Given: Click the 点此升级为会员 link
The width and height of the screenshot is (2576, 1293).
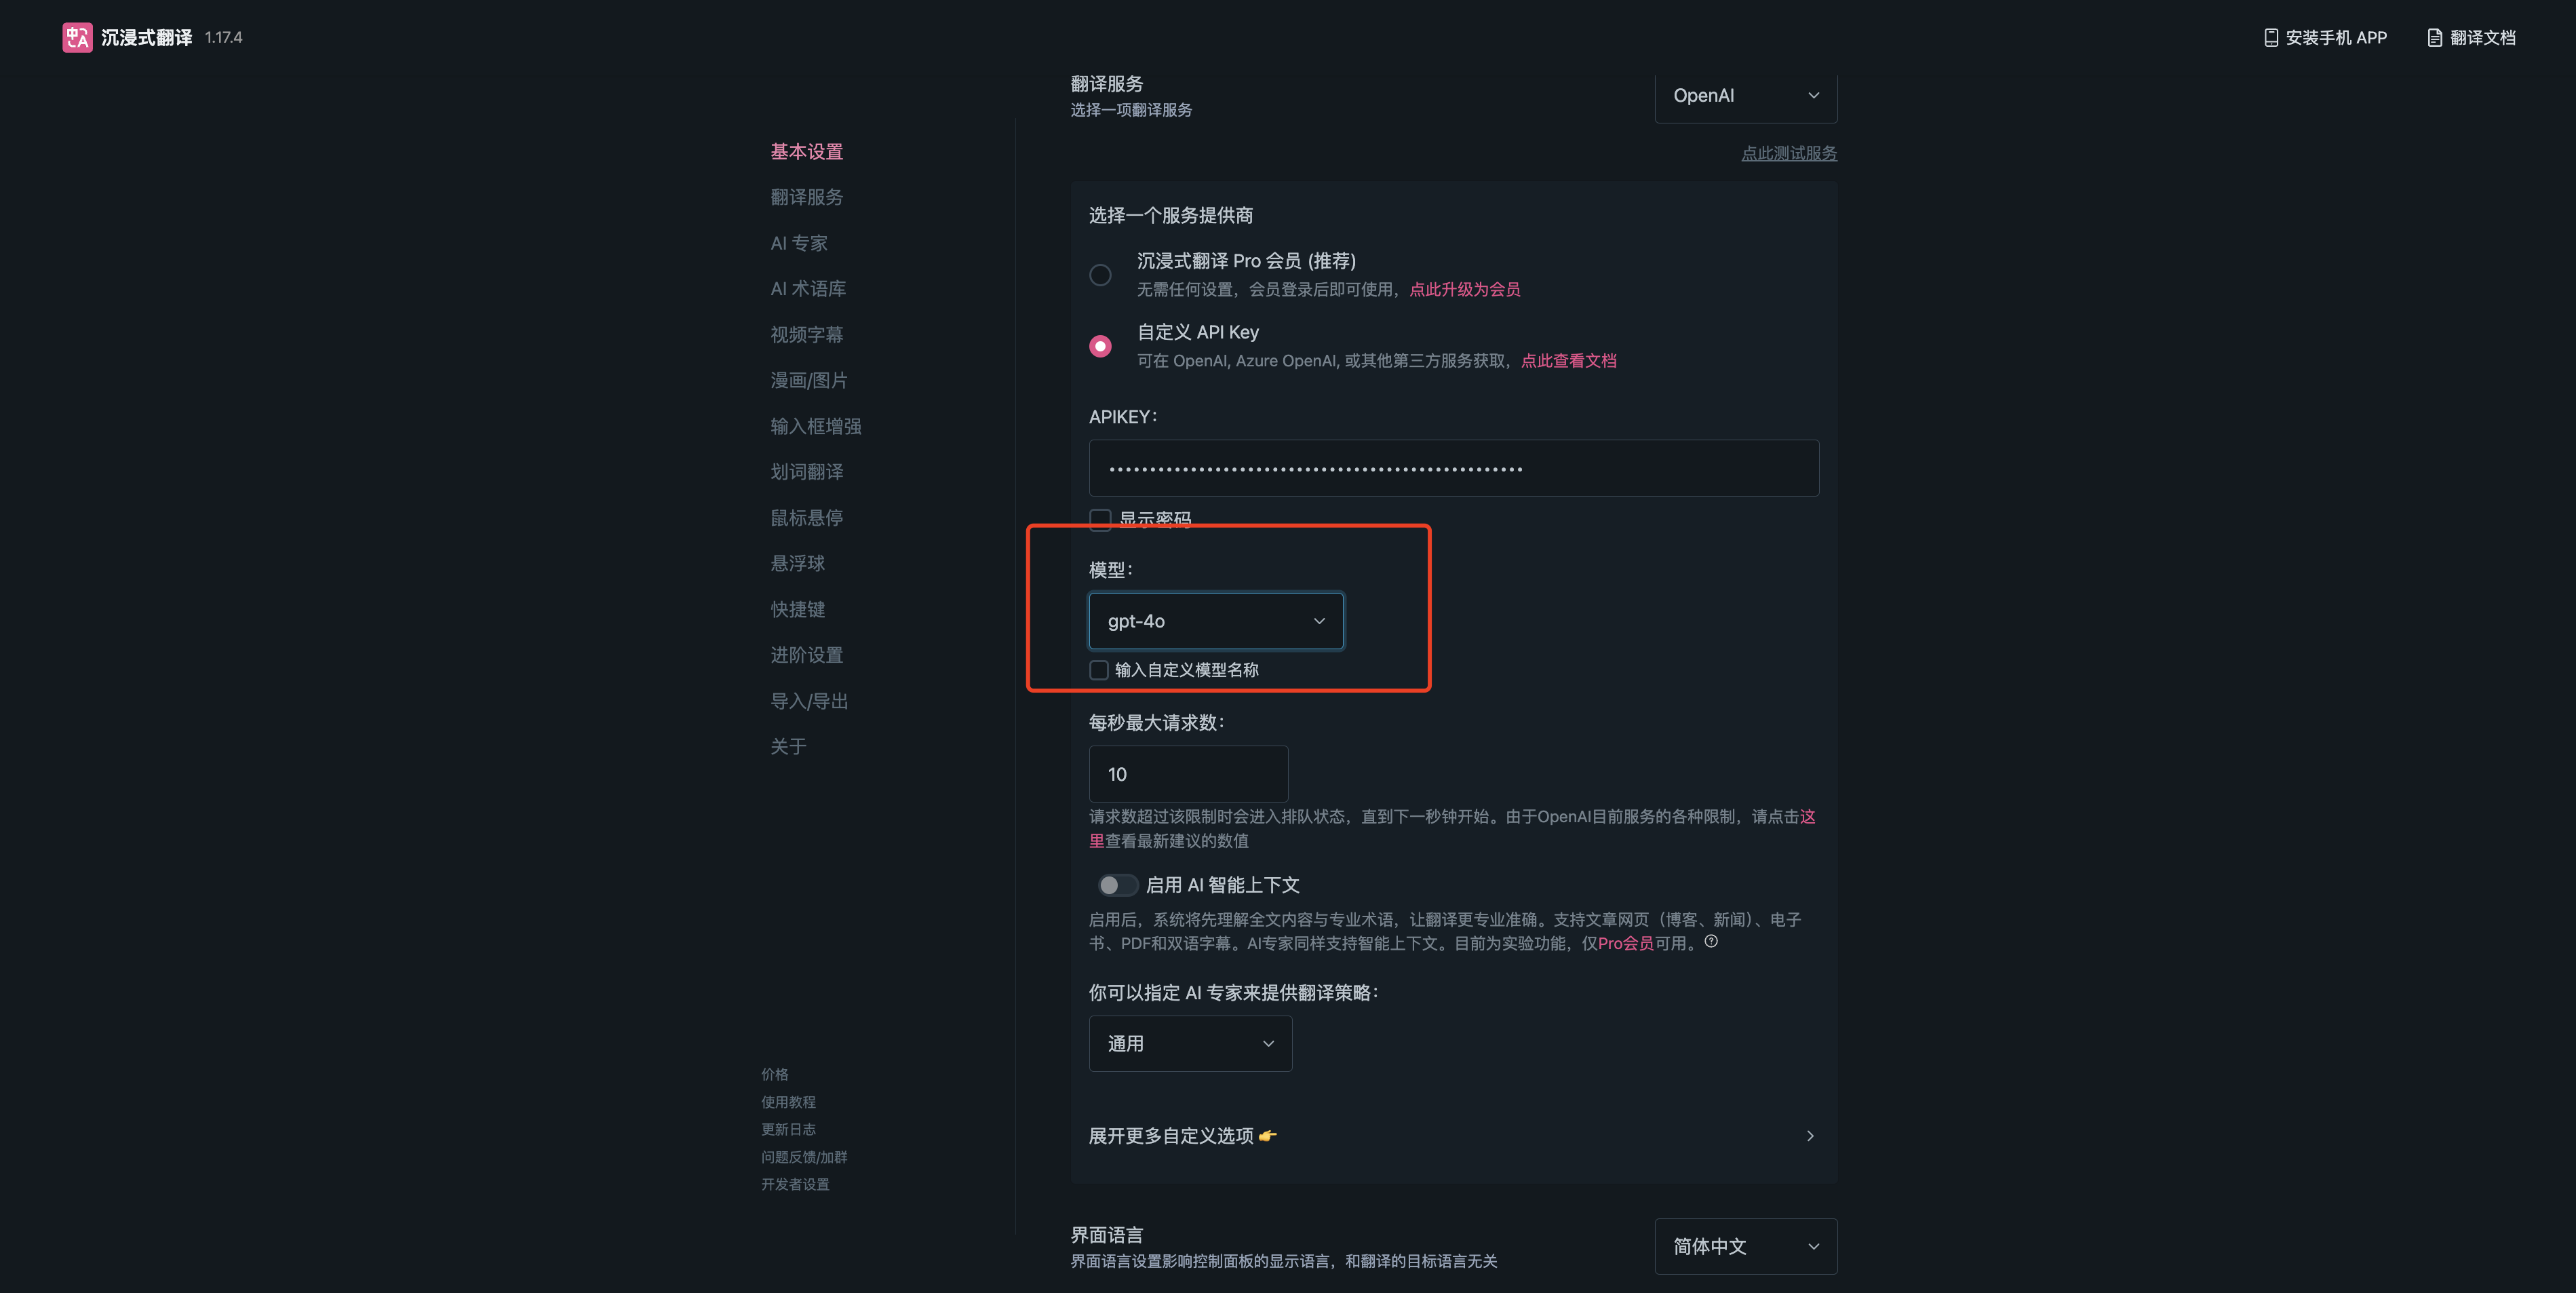Looking at the screenshot, I should pyautogui.click(x=1465, y=289).
